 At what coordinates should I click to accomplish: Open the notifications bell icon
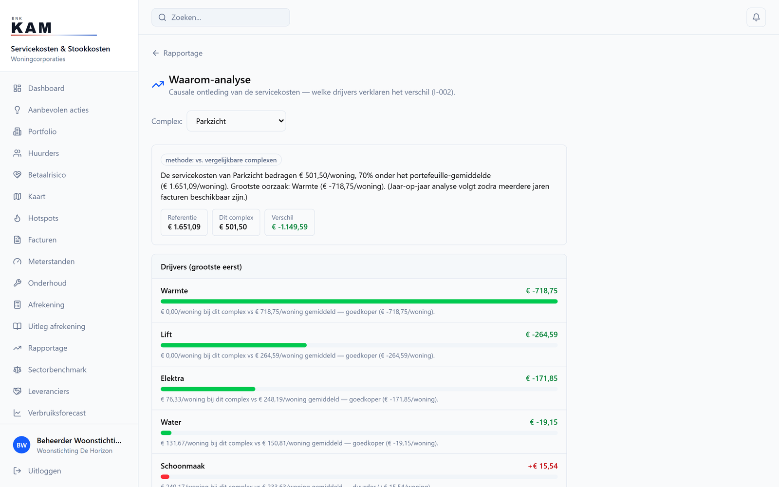756,18
